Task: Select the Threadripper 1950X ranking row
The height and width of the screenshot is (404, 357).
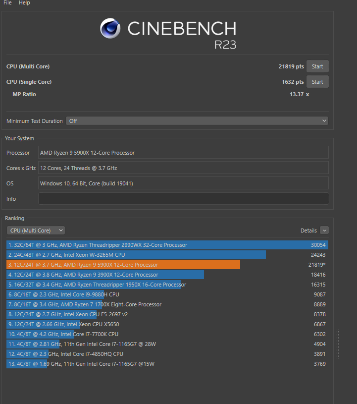Action: (x=167, y=285)
